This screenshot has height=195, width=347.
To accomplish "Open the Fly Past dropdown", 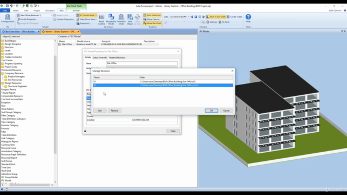I will (224, 22).
